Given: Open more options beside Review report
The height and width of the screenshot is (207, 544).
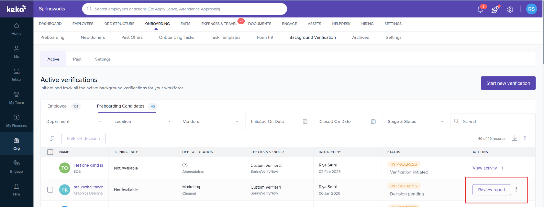Looking at the screenshot, I should [516, 190].
